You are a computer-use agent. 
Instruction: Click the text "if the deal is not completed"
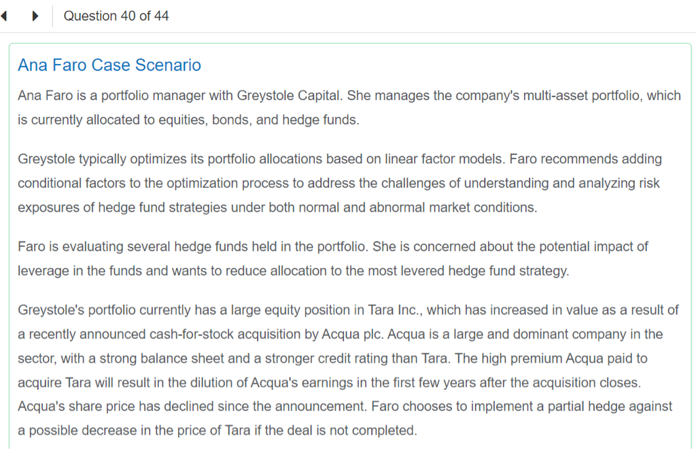tap(330, 431)
